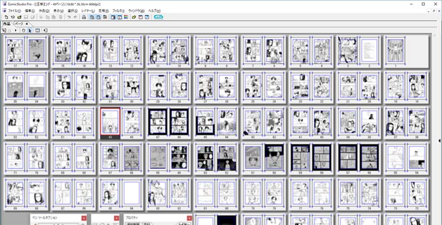Select the hand tool in the page toolbar
The image size is (442, 225).
[x=23, y=30]
